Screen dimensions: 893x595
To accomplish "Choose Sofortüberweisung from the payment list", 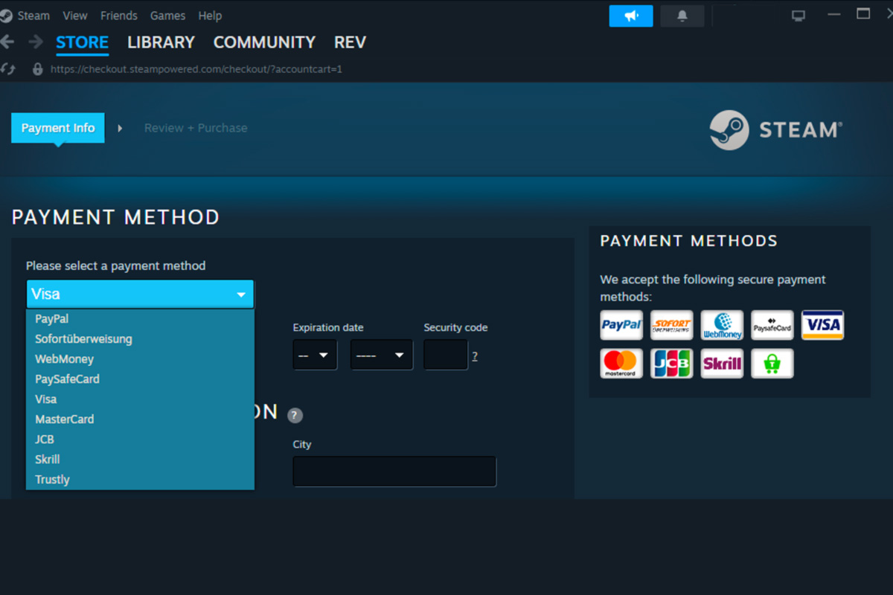I will tap(140, 338).
